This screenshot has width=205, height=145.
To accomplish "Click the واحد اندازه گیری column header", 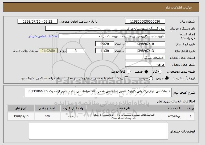I will point(73,109).
